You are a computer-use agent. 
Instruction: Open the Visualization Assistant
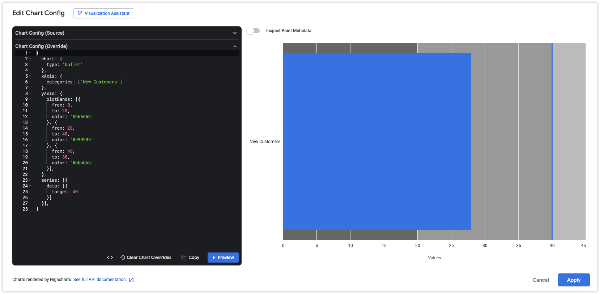pyautogui.click(x=103, y=13)
